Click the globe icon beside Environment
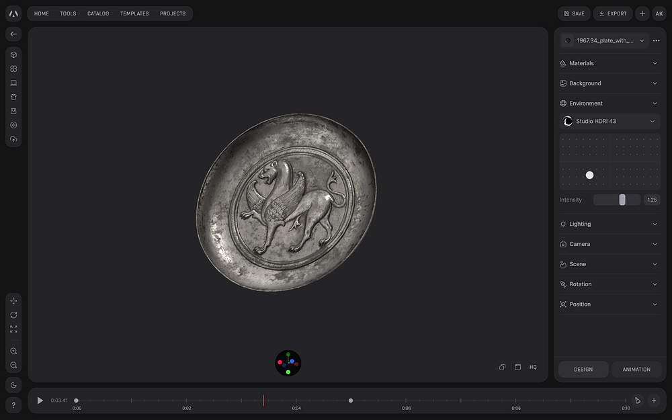This screenshot has height=420, width=672. (563, 103)
